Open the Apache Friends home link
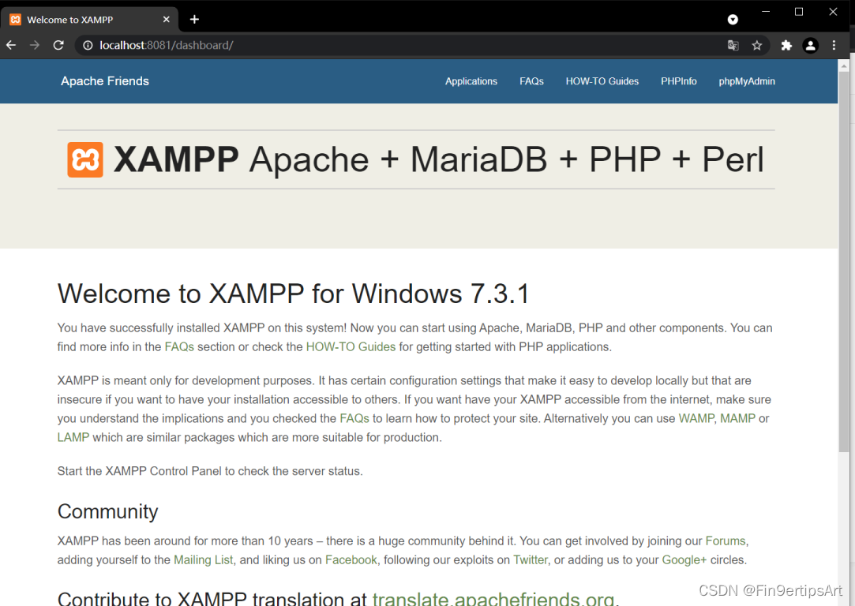Screen dimensions: 855x606 [x=105, y=81]
